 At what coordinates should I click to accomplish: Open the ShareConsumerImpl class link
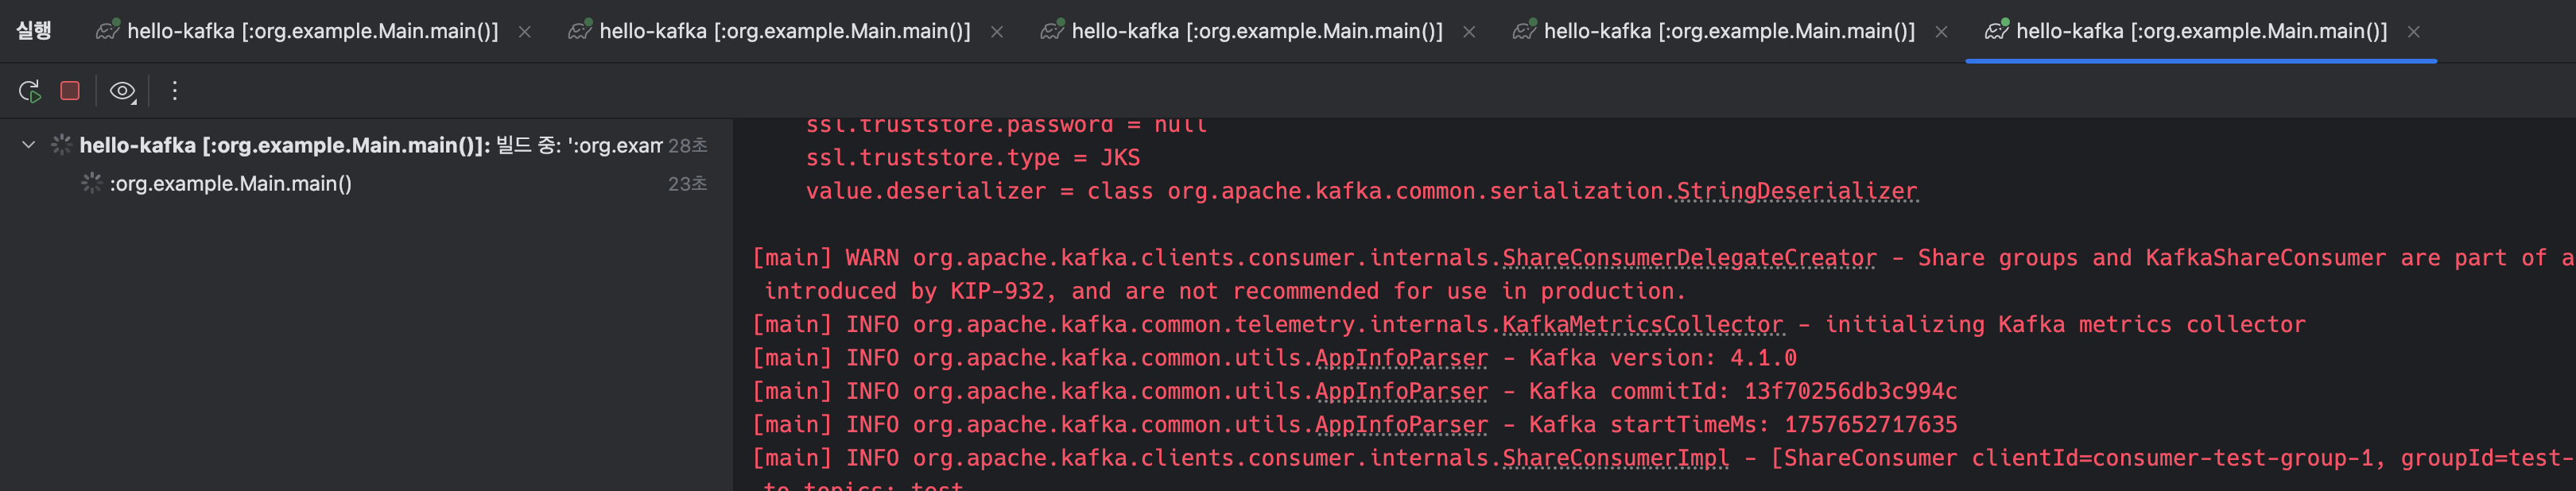[x=1616, y=458]
